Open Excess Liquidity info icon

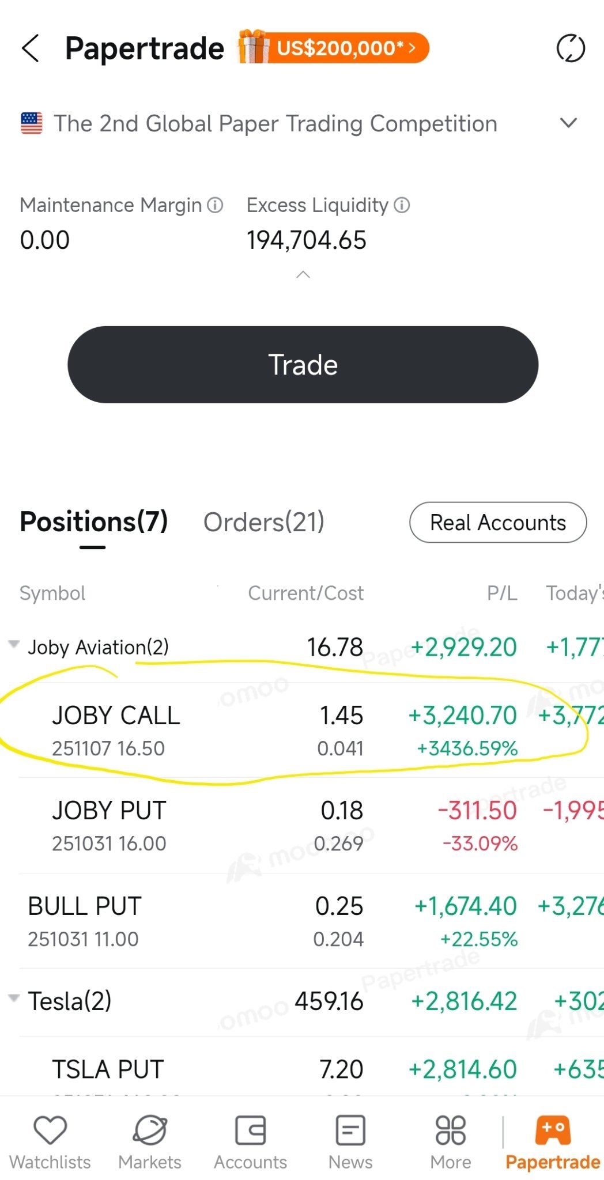click(x=402, y=205)
